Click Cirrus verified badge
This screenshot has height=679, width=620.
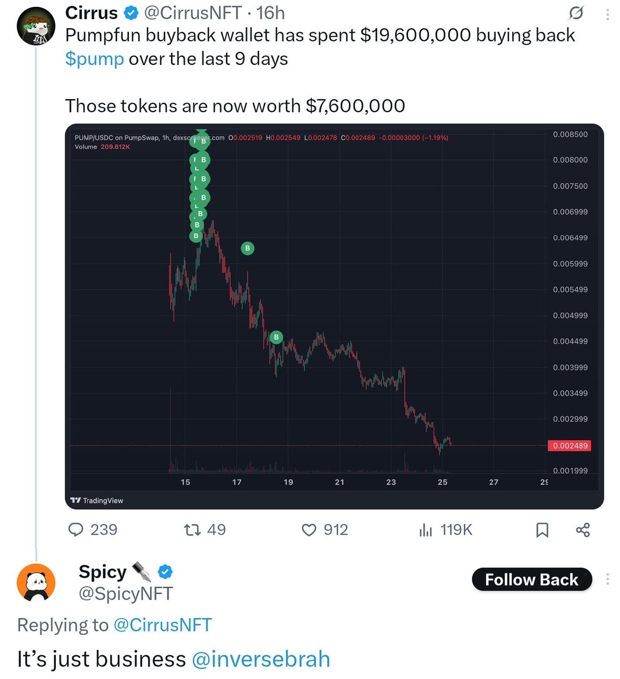tap(132, 12)
